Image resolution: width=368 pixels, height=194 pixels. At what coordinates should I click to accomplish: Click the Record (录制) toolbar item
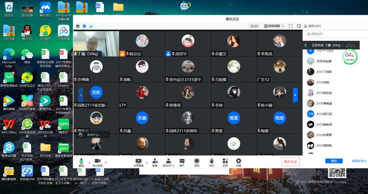[196, 162]
